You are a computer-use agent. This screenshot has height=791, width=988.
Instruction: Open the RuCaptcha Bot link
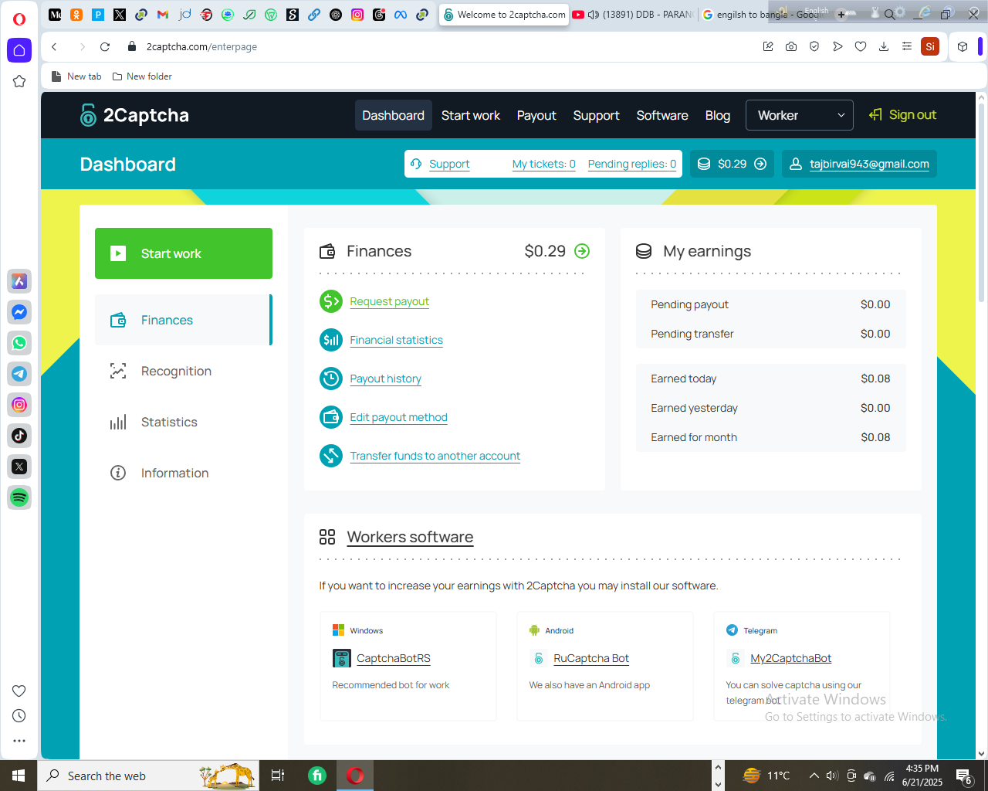591,658
